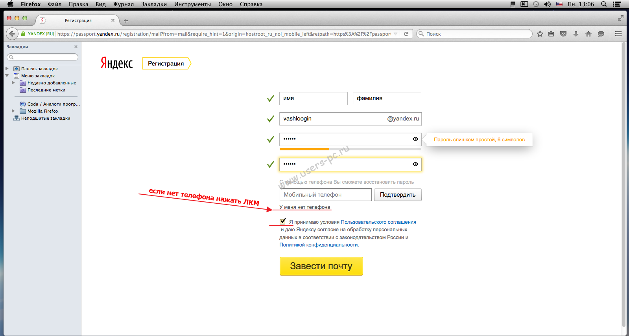Click the Подтвердить button

pos(398,195)
